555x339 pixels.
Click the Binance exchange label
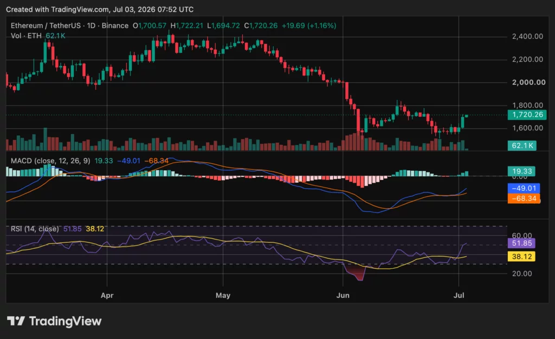115,25
